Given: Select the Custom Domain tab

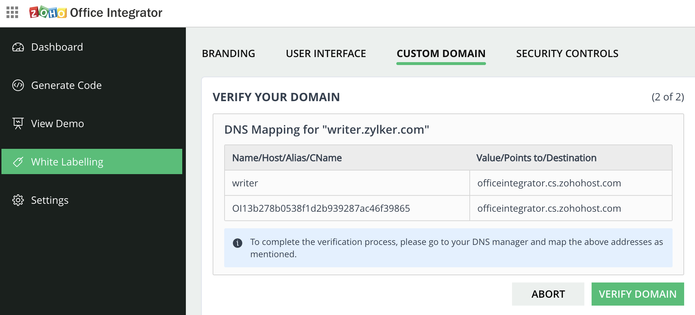Looking at the screenshot, I should tap(441, 54).
